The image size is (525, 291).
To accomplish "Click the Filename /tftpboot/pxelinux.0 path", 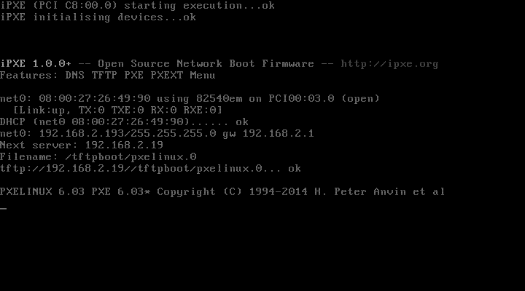I will [x=131, y=157].
